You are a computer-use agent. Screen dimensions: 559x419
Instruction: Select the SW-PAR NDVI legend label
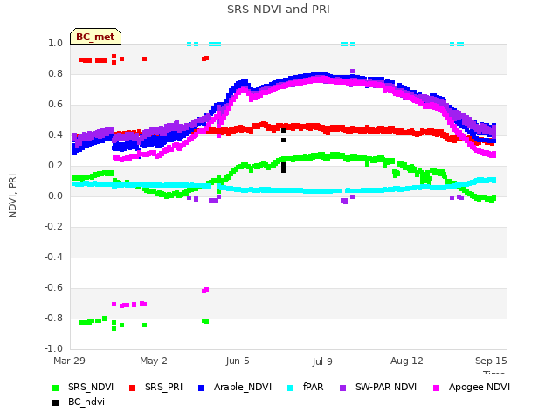tap(386, 387)
